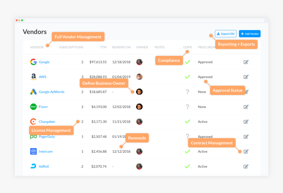
Task: Click the 12/18/2018 renewal date
Action: 121,62
